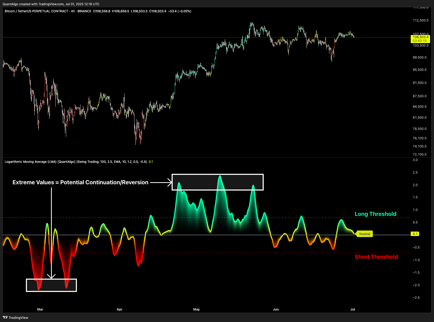
Task: Click the Mar date label on the time axis
Action: [40, 309]
